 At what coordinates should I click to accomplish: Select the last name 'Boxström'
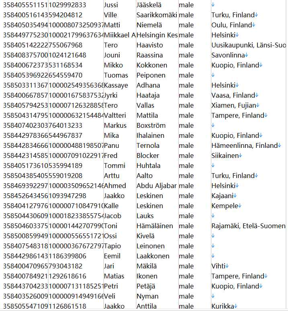coord(151,125)
